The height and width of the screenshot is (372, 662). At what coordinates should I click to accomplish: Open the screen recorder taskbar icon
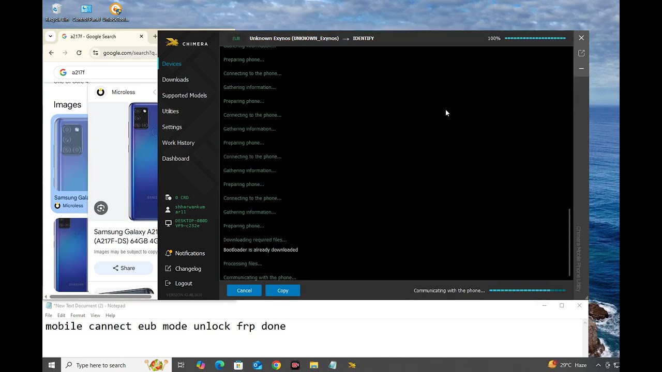(295, 365)
